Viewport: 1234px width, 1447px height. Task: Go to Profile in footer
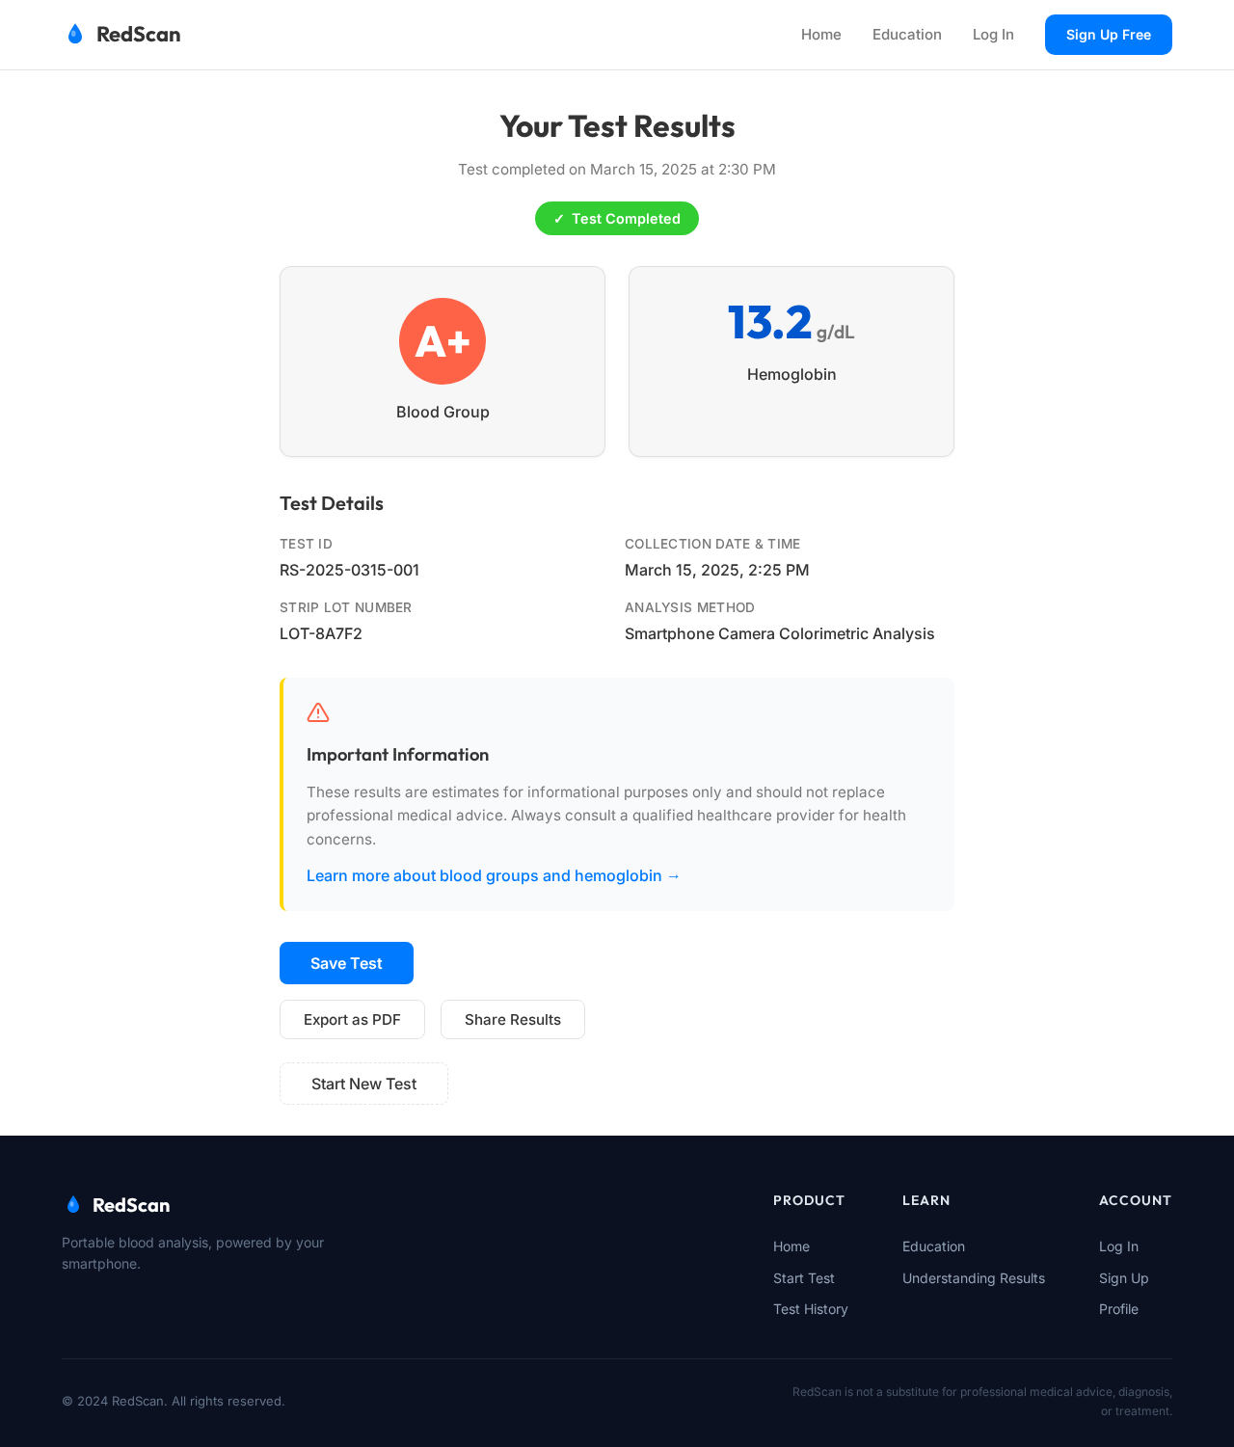pyautogui.click(x=1118, y=1309)
